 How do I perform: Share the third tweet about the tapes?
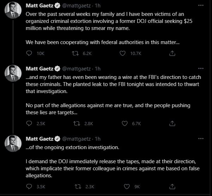172,186
